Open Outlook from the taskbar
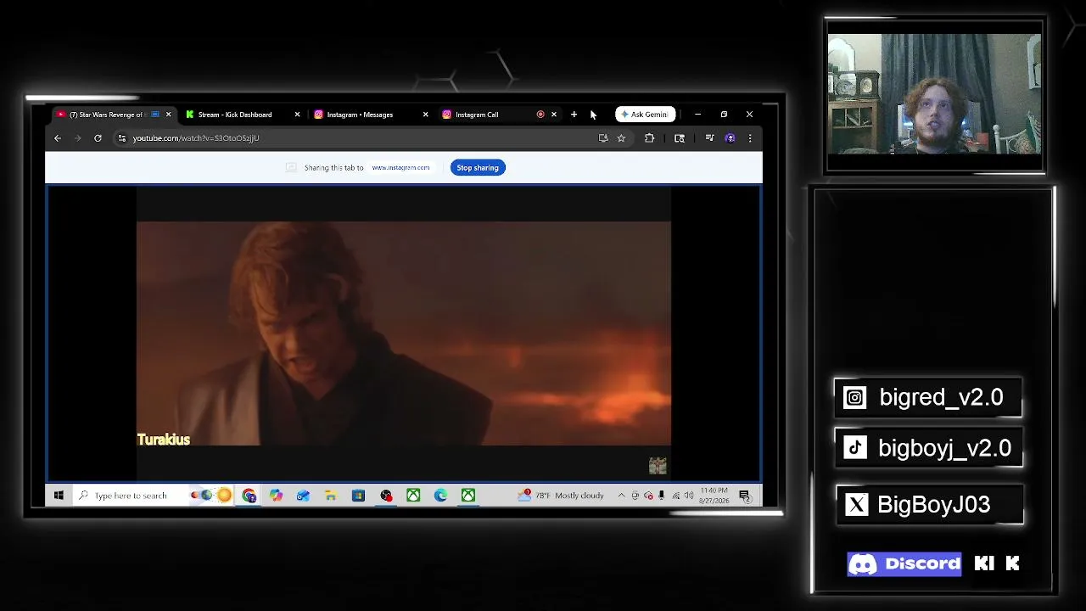The height and width of the screenshot is (611, 1086). click(303, 496)
